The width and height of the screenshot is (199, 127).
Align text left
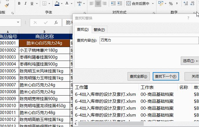click(91, 3)
